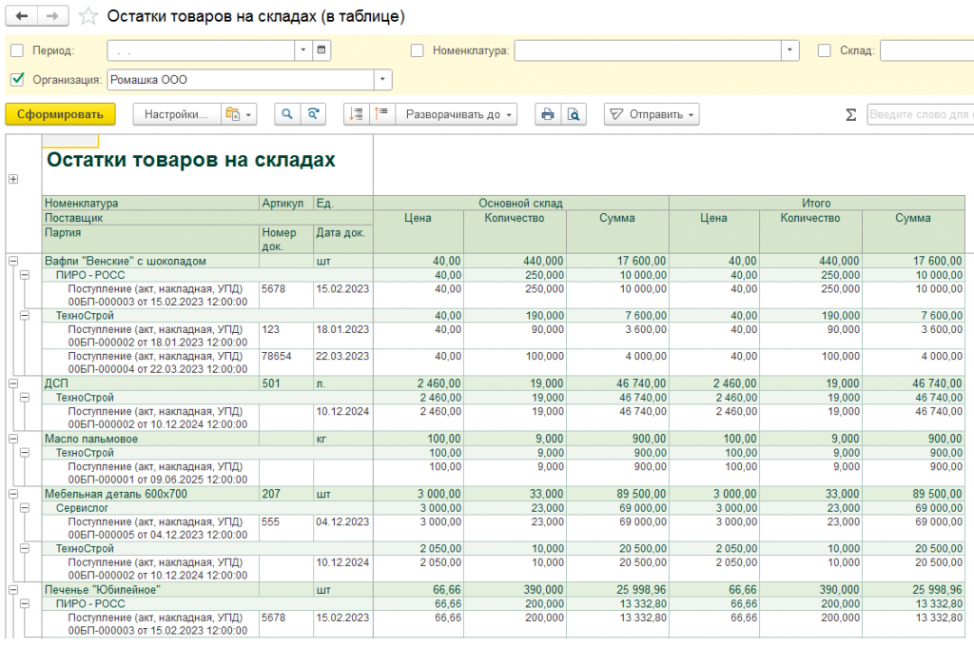Viewport: 974px width, 648px height.
Task: Uncheck the Организация checkbox
Action: [x=17, y=80]
